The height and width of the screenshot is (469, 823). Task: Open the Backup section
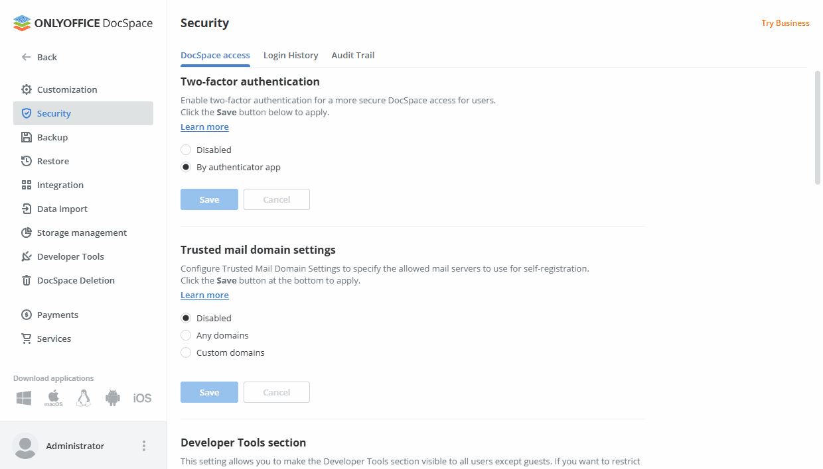tap(53, 136)
